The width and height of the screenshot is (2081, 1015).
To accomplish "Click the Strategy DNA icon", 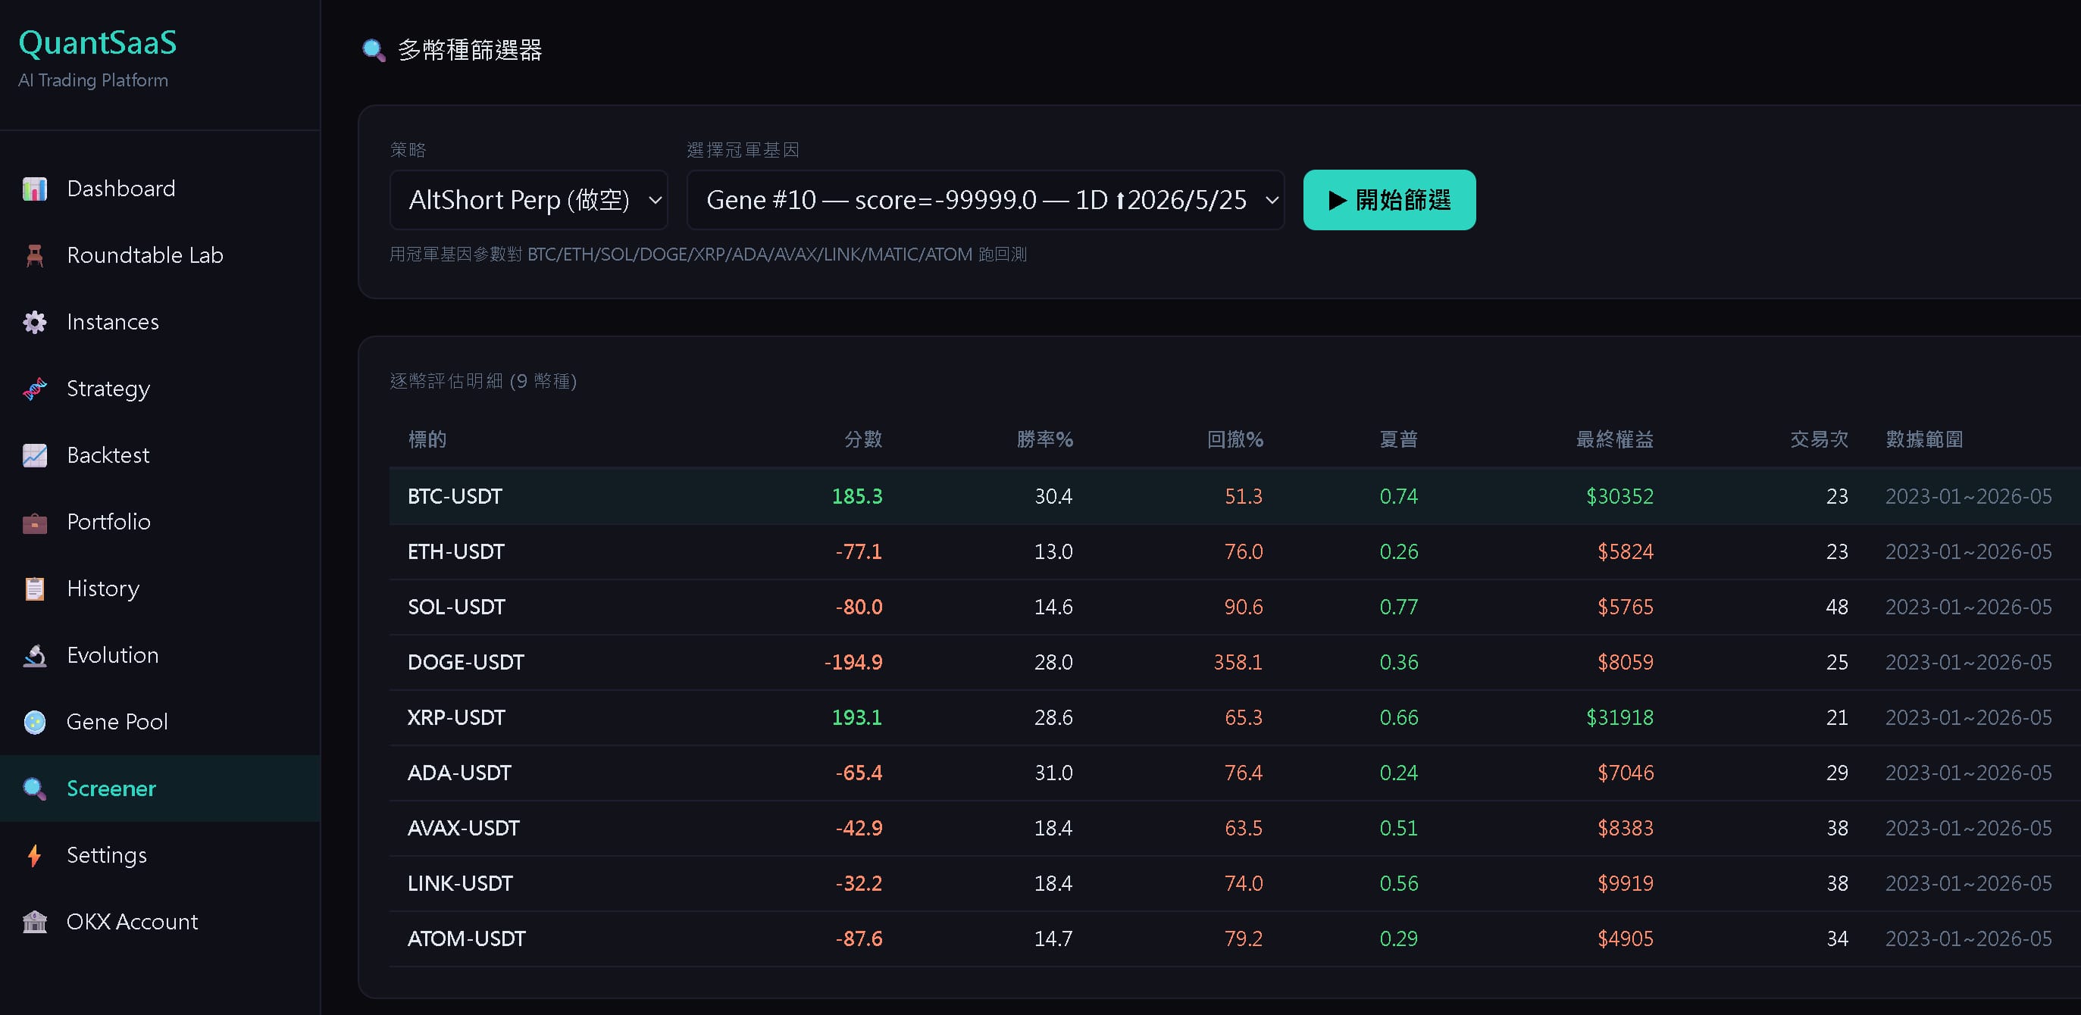I will point(35,389).
